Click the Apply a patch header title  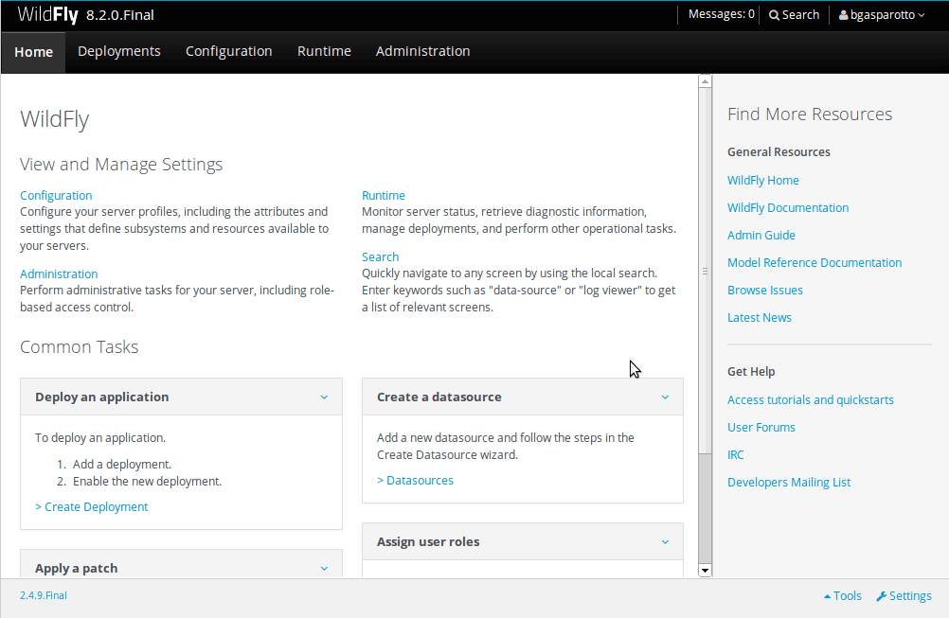(x=77, y=569)
